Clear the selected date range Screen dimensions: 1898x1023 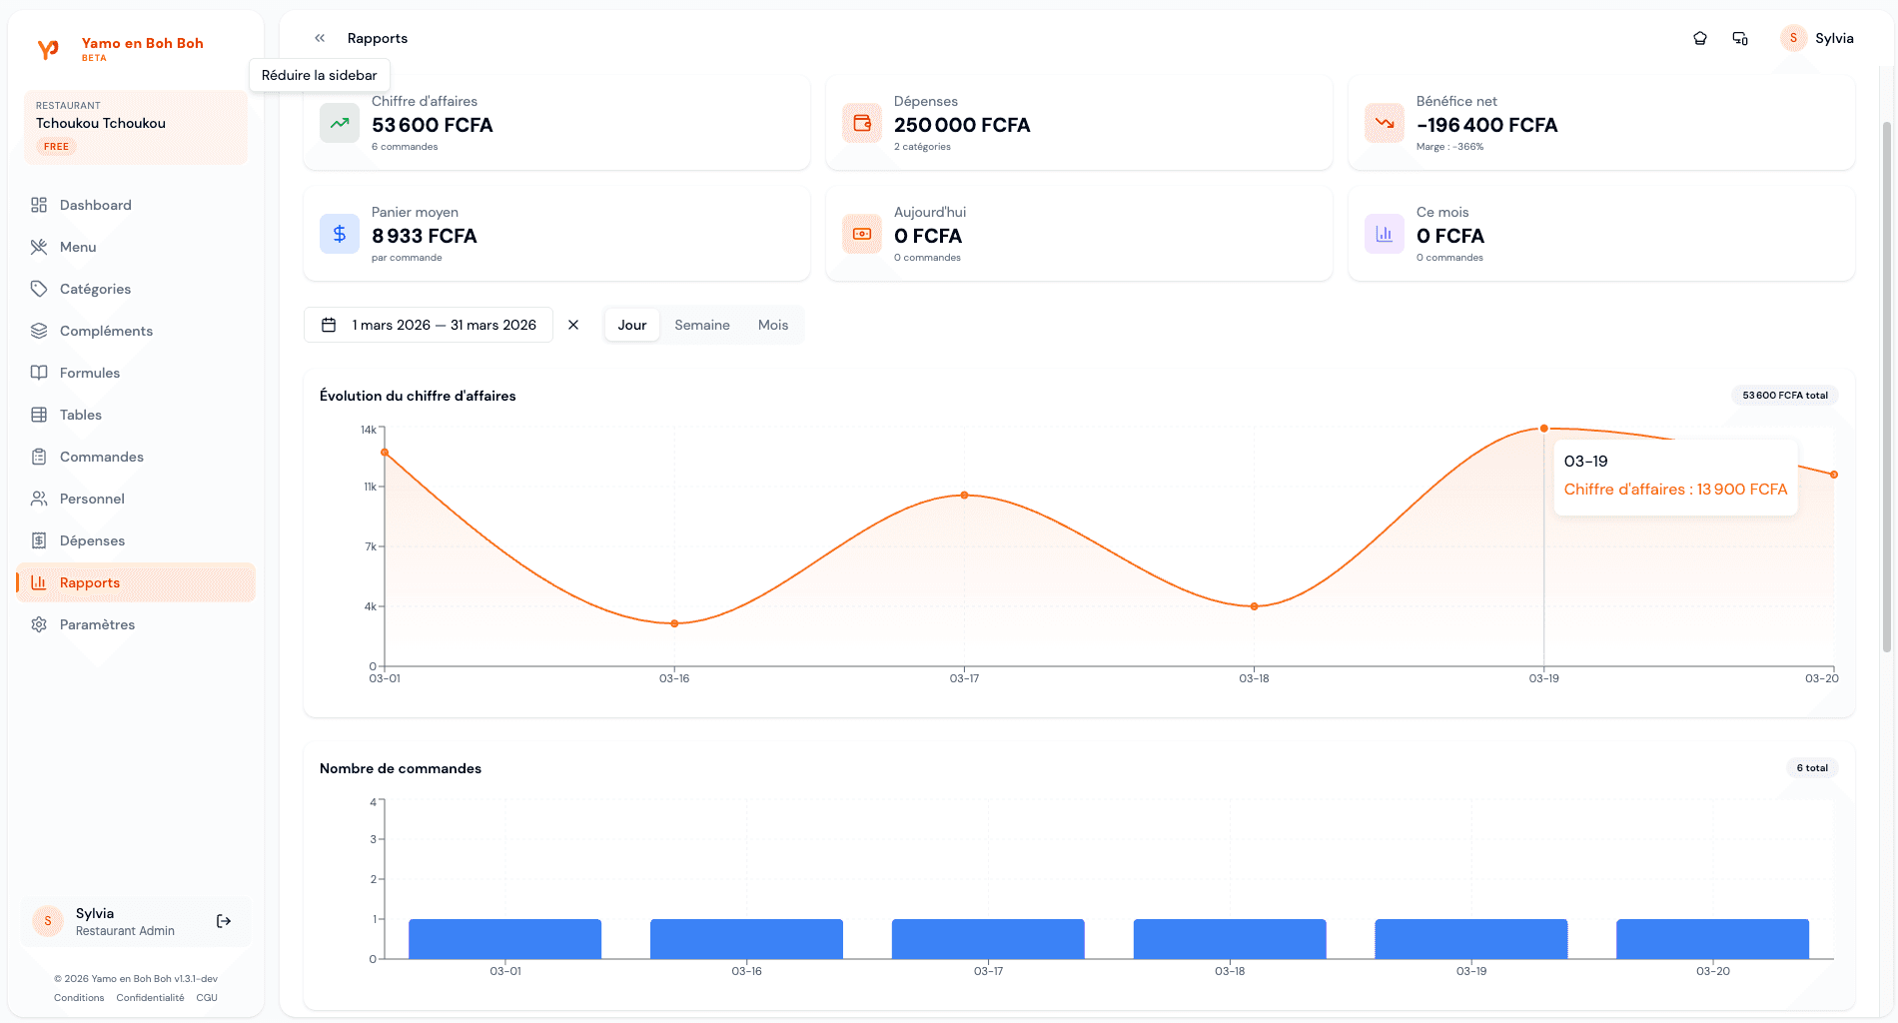point(573,325)
